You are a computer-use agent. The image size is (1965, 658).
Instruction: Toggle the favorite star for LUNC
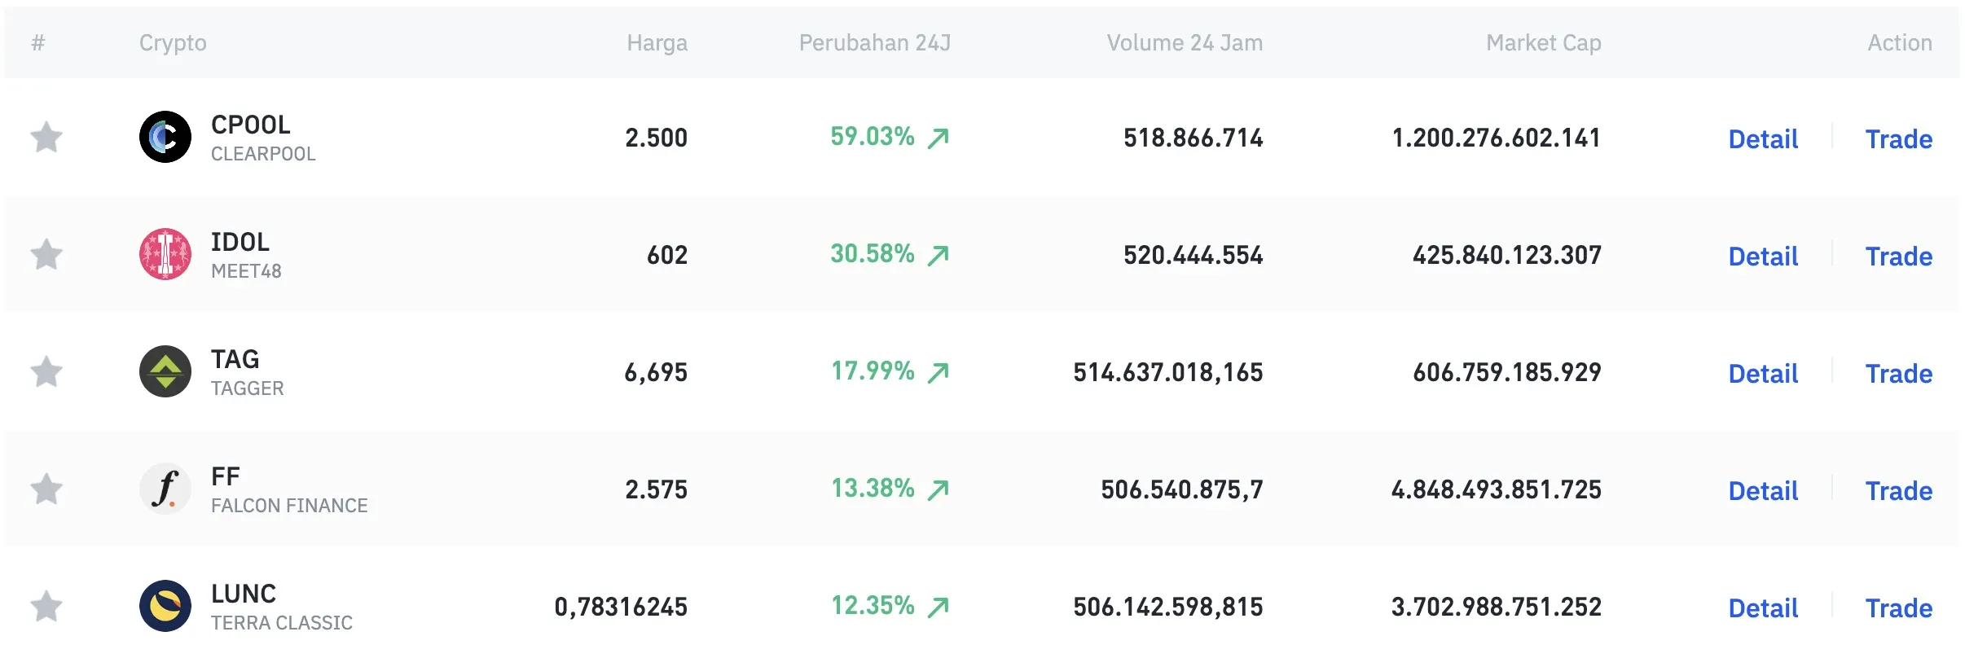pos(46,606)
